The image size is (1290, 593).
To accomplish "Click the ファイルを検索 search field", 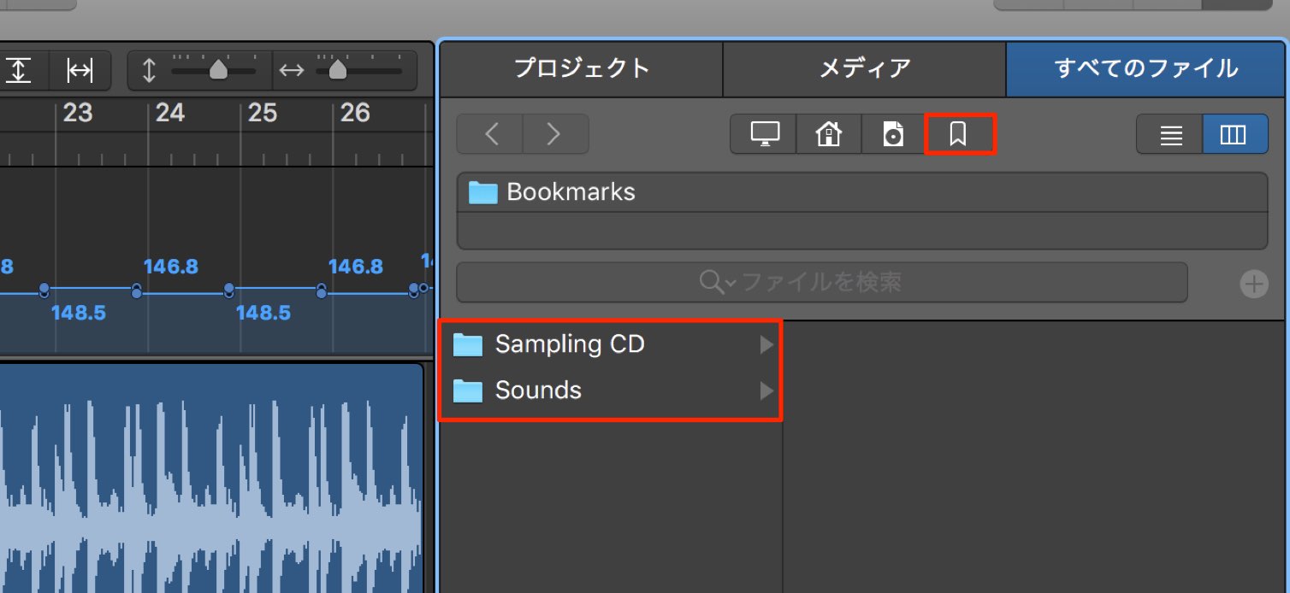I will 822,282.
